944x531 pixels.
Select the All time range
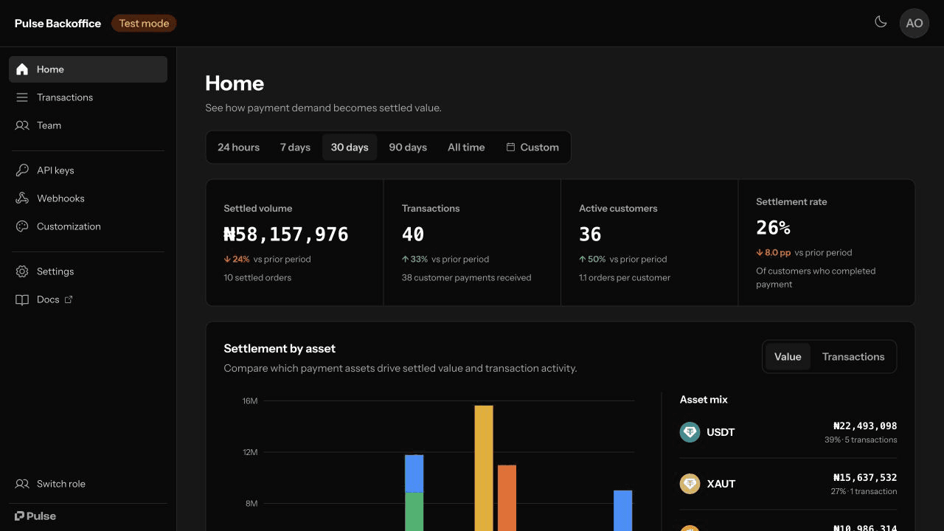[x=466, y=147]
